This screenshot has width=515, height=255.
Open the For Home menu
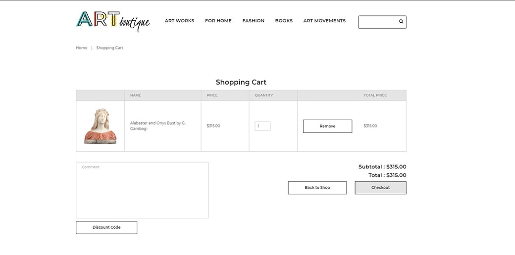pyautogui.click(x=218, y=21)
